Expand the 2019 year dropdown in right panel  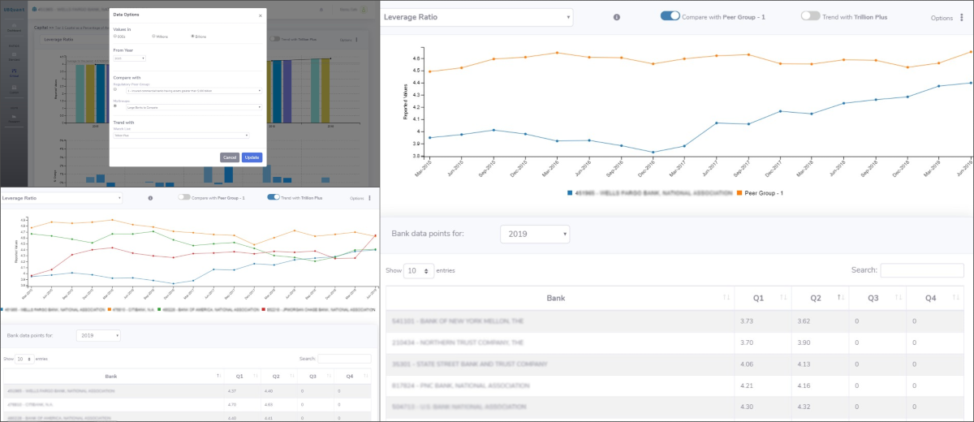[535, 234]
